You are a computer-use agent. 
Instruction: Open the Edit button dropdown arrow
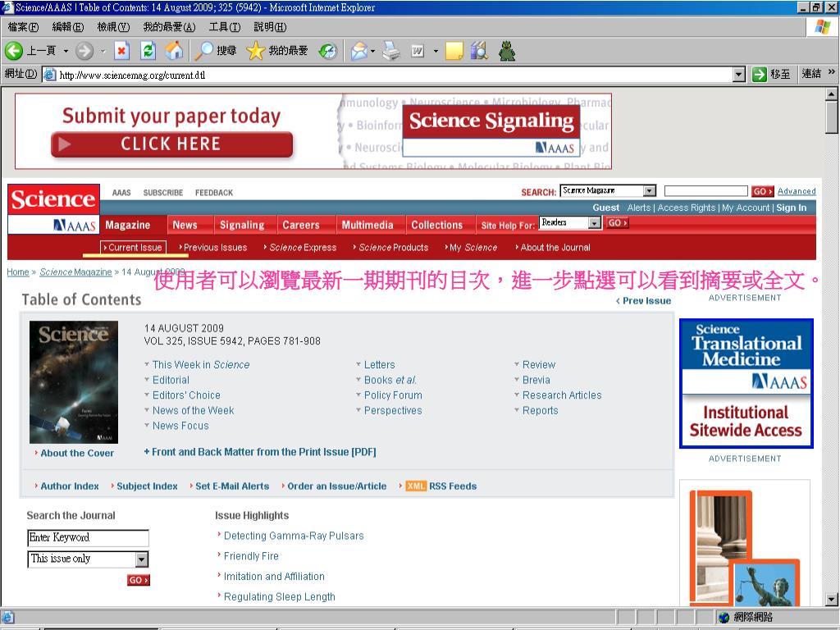pyautogui.click(x=436, y=52)
